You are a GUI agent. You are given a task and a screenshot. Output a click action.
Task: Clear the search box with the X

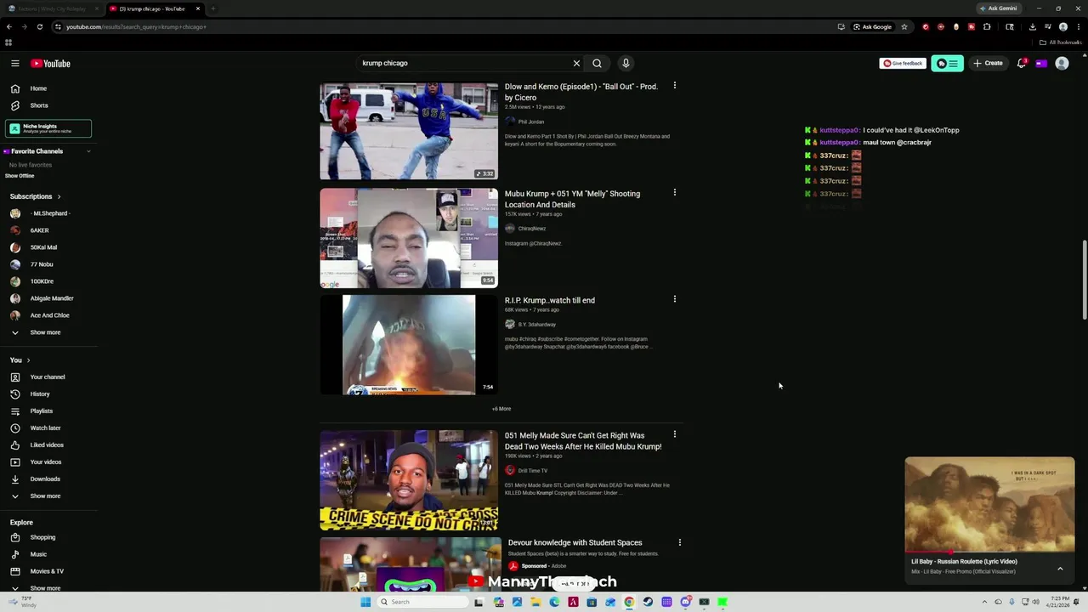point(576,63)
